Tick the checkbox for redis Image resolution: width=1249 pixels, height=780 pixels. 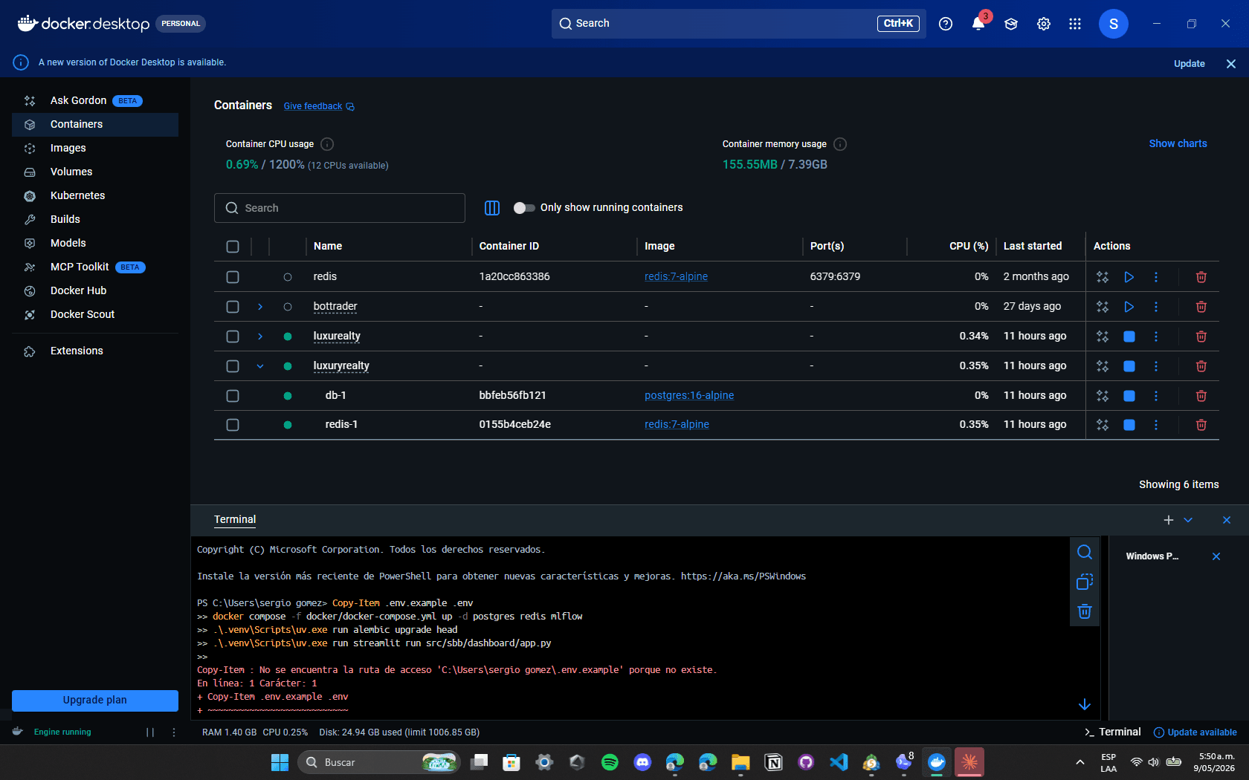click(x=233, y=277)
